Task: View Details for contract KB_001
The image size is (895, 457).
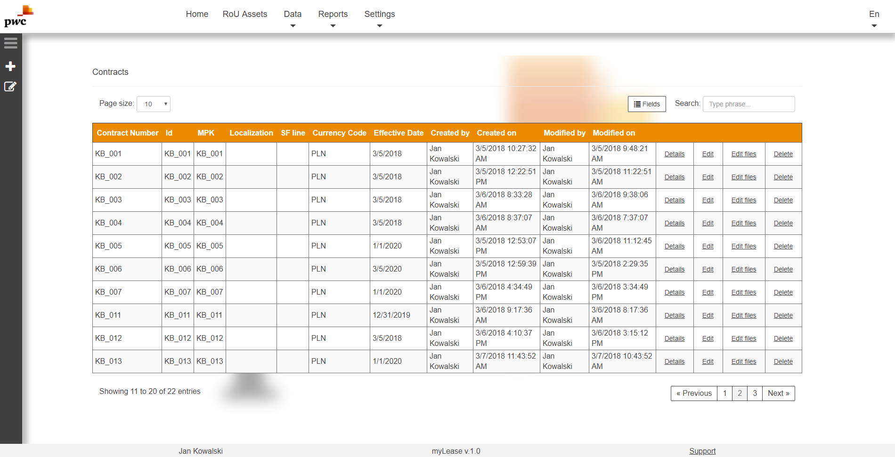Action: pos(674,154)
